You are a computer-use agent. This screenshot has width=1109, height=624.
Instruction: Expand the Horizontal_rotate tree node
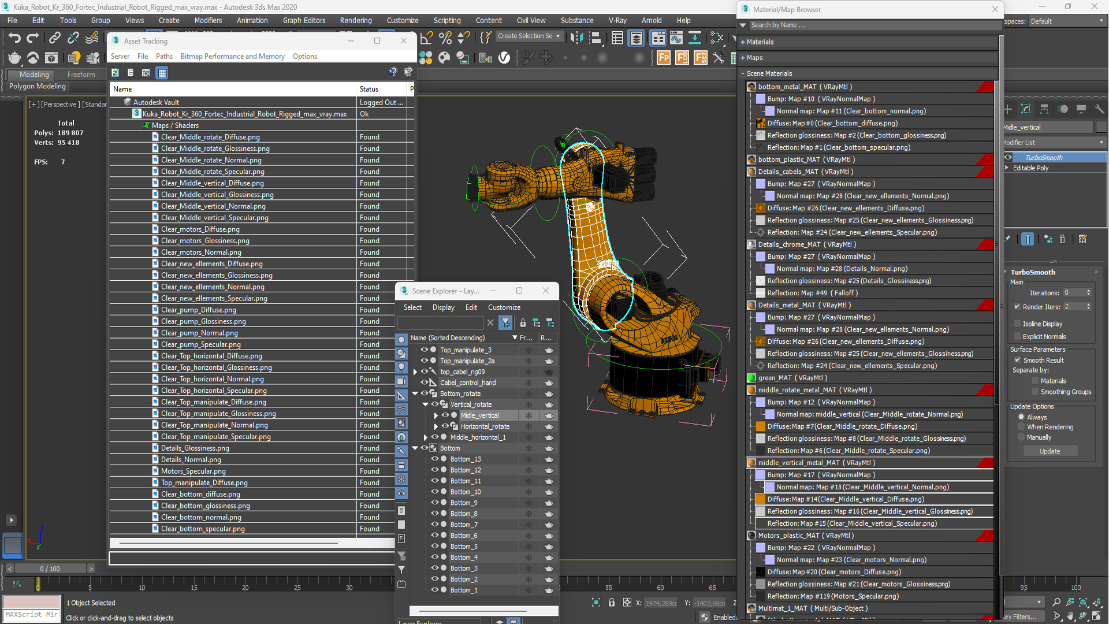(436, 426)
